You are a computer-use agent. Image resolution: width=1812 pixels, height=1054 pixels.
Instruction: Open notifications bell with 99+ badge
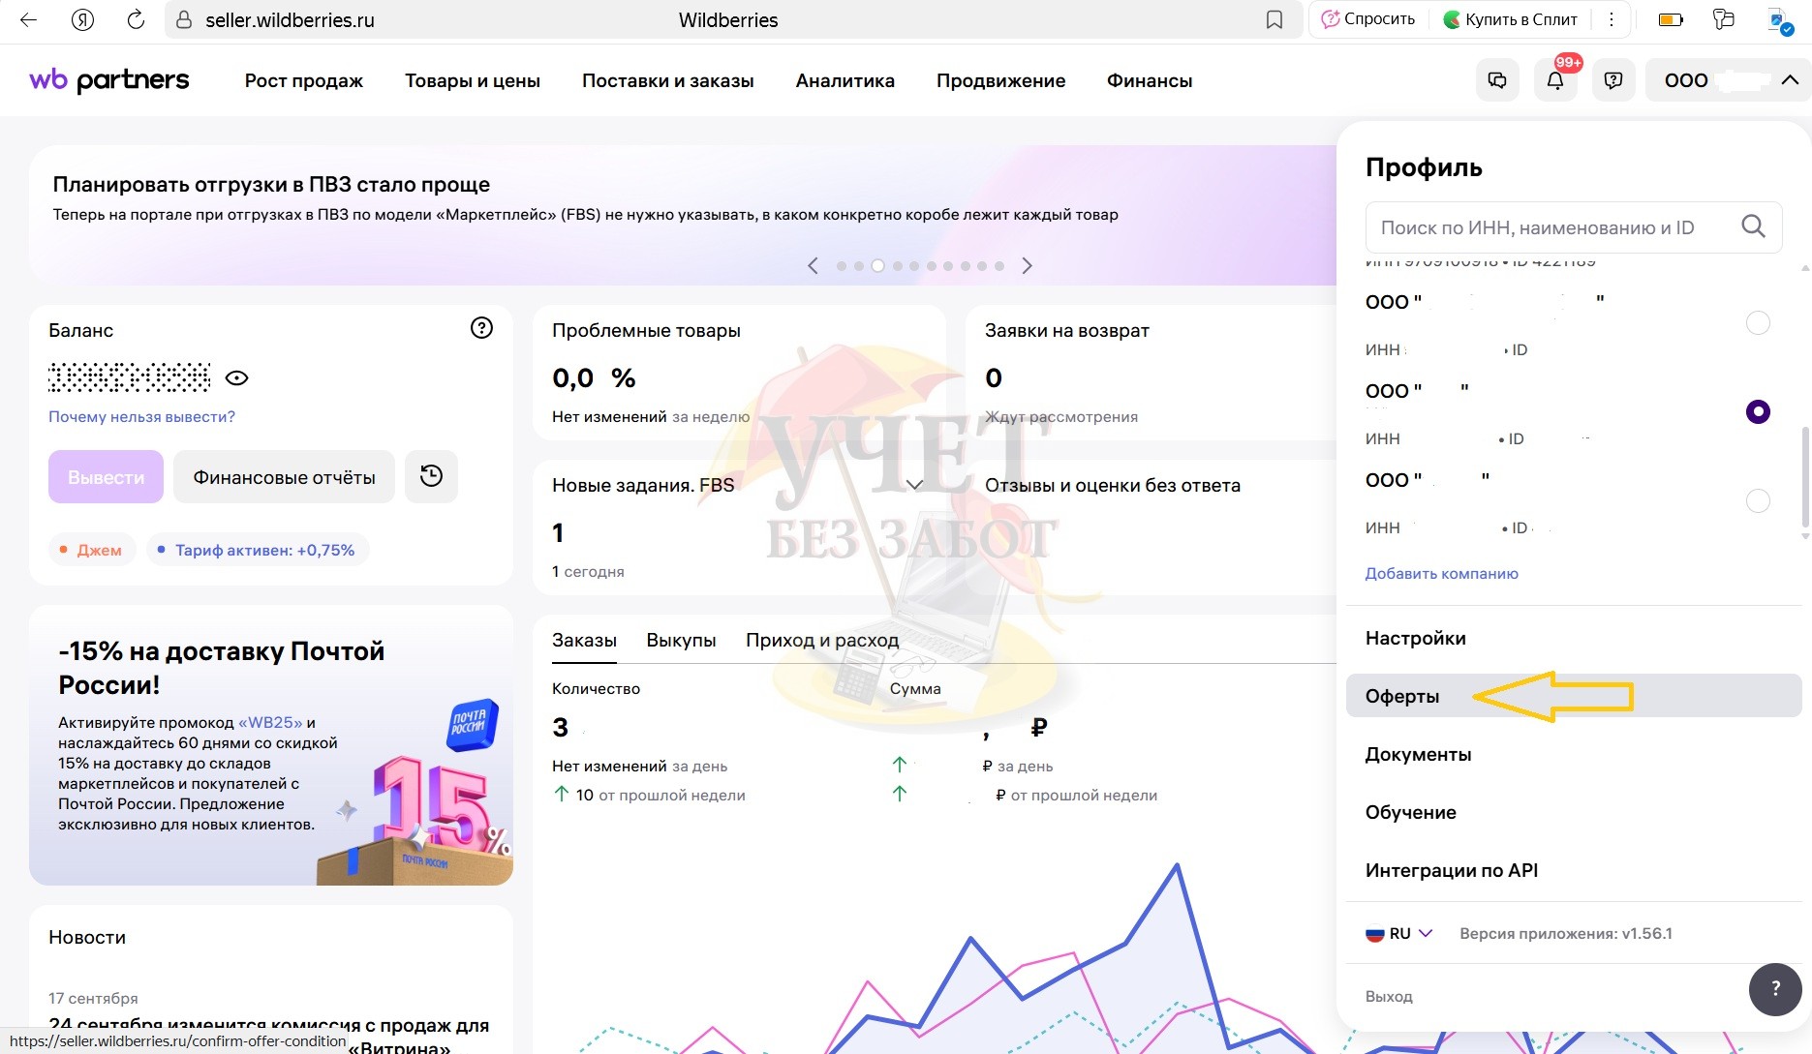[x=1555, y=80]
